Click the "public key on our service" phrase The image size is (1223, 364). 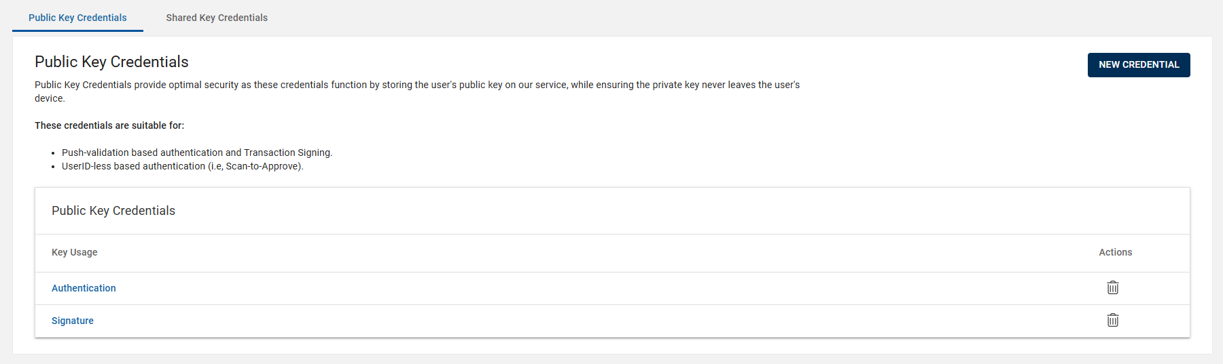click(513, 85)
